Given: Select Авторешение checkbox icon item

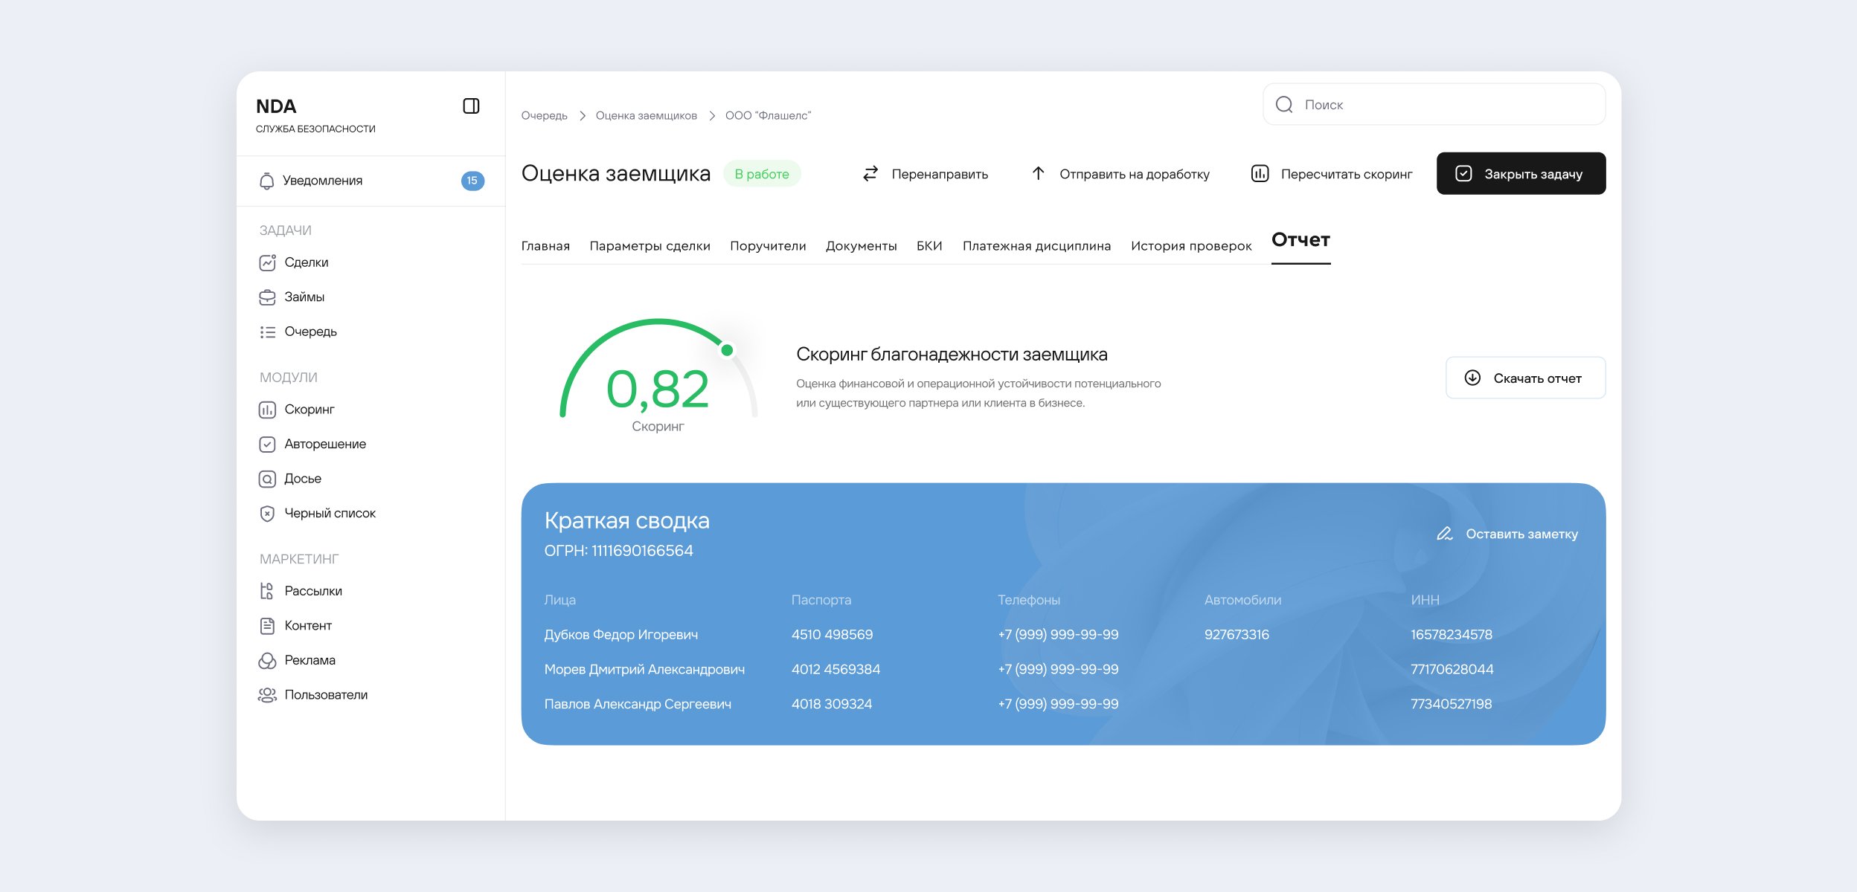Looking at the screenshot, I should 267,445.
